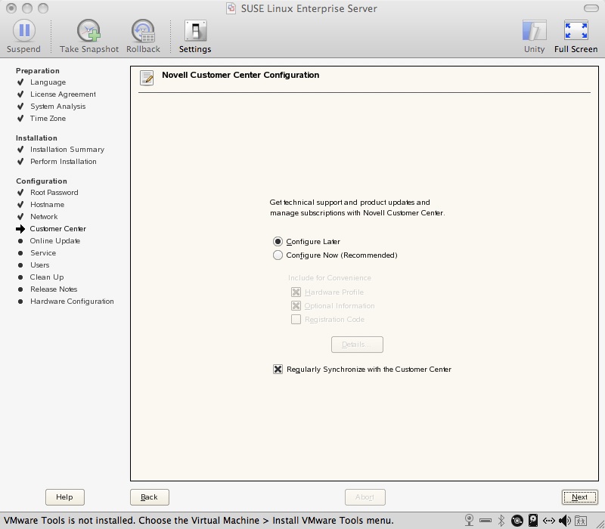Click the Users step
Screen dimensions: 605x529
pos(40,265)
